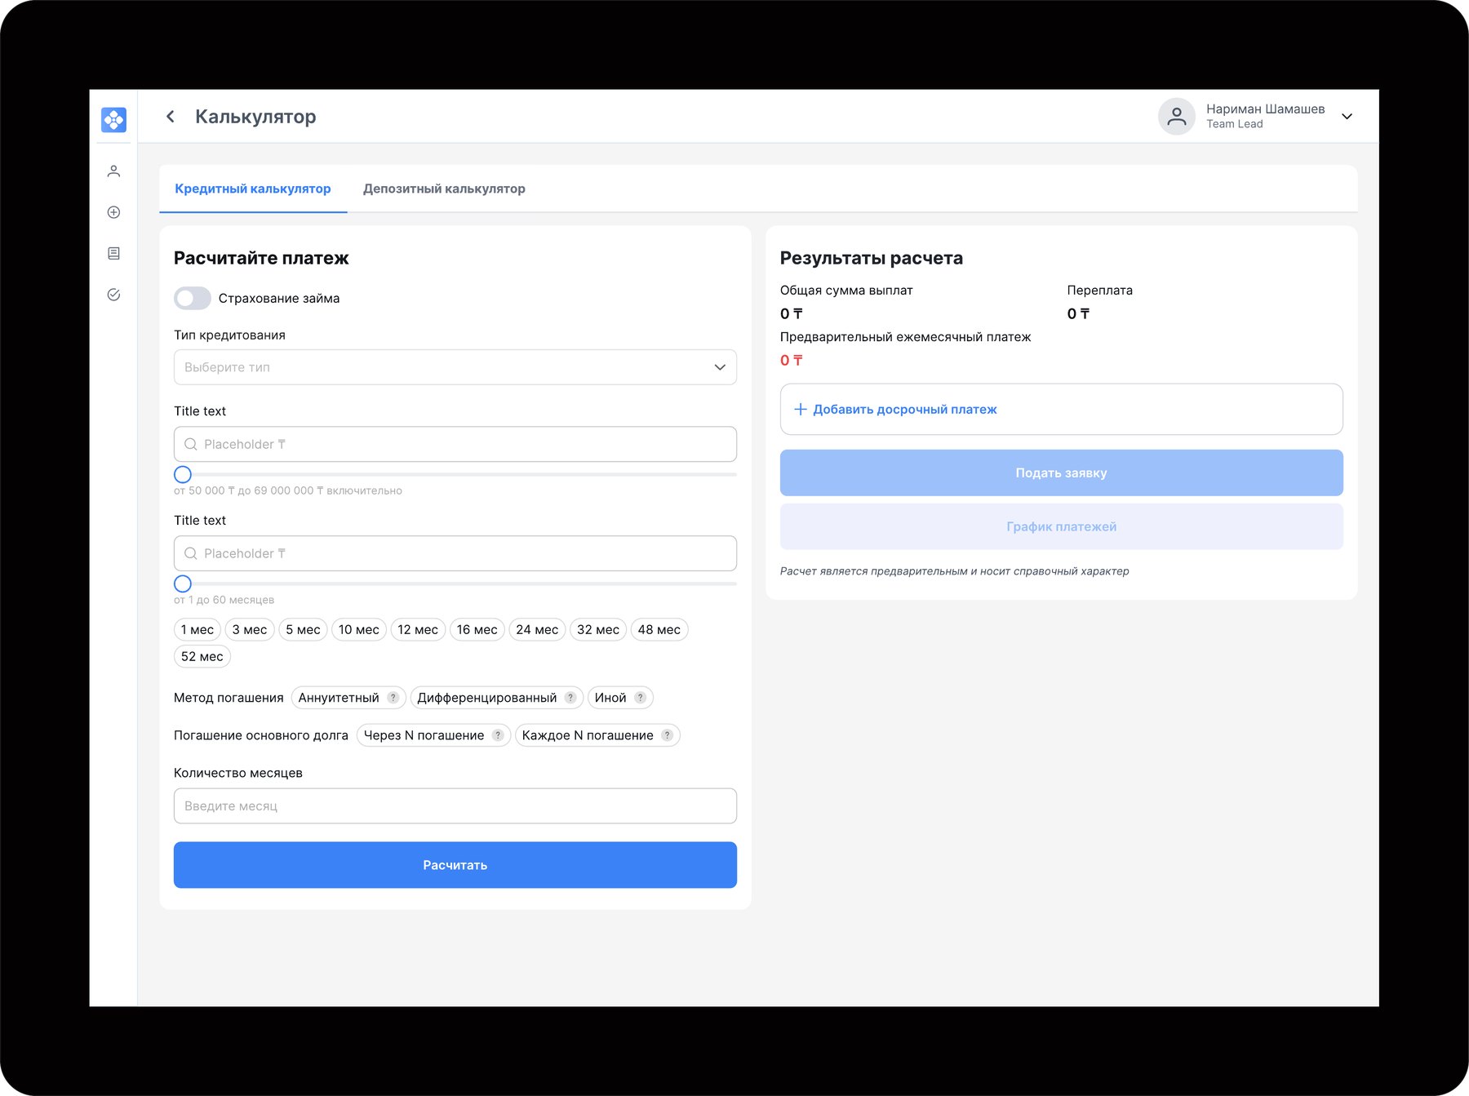This screenshot has height=1096, width=1469.
Task: Click the Подать заявку button
Action: click(1062, 473)
